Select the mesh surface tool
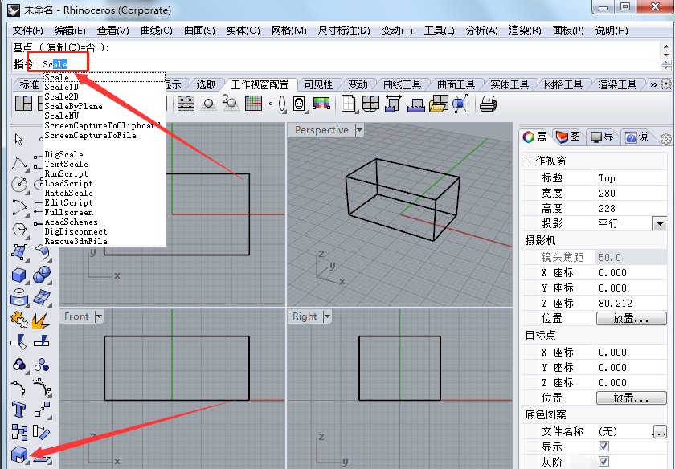Image resolution: width=675 pixels, height=469 pixels. click(42, 297)
